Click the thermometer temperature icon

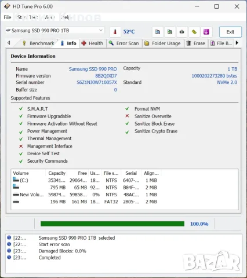point(115,32)
